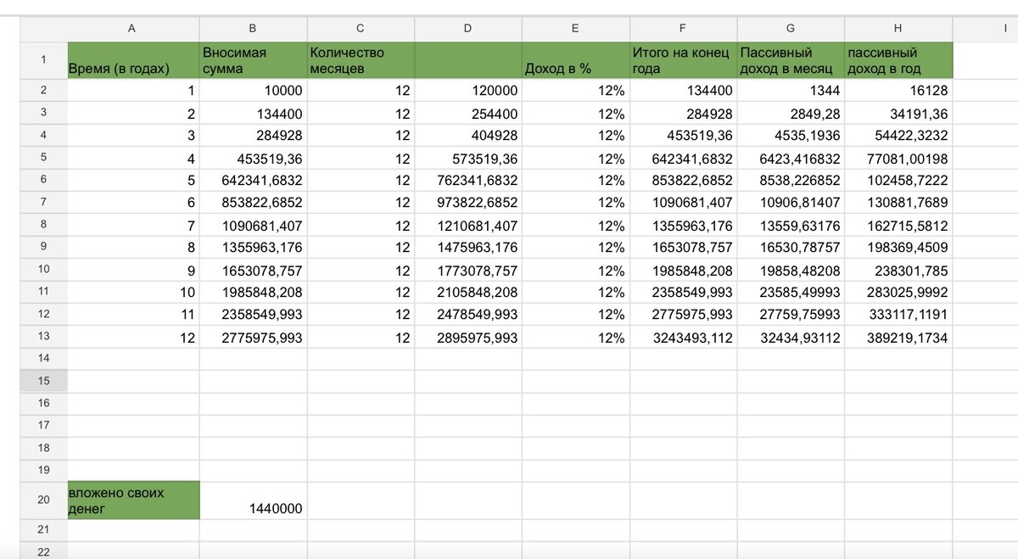
Task: Select year value 12 in column A
Action: [133, 337]
